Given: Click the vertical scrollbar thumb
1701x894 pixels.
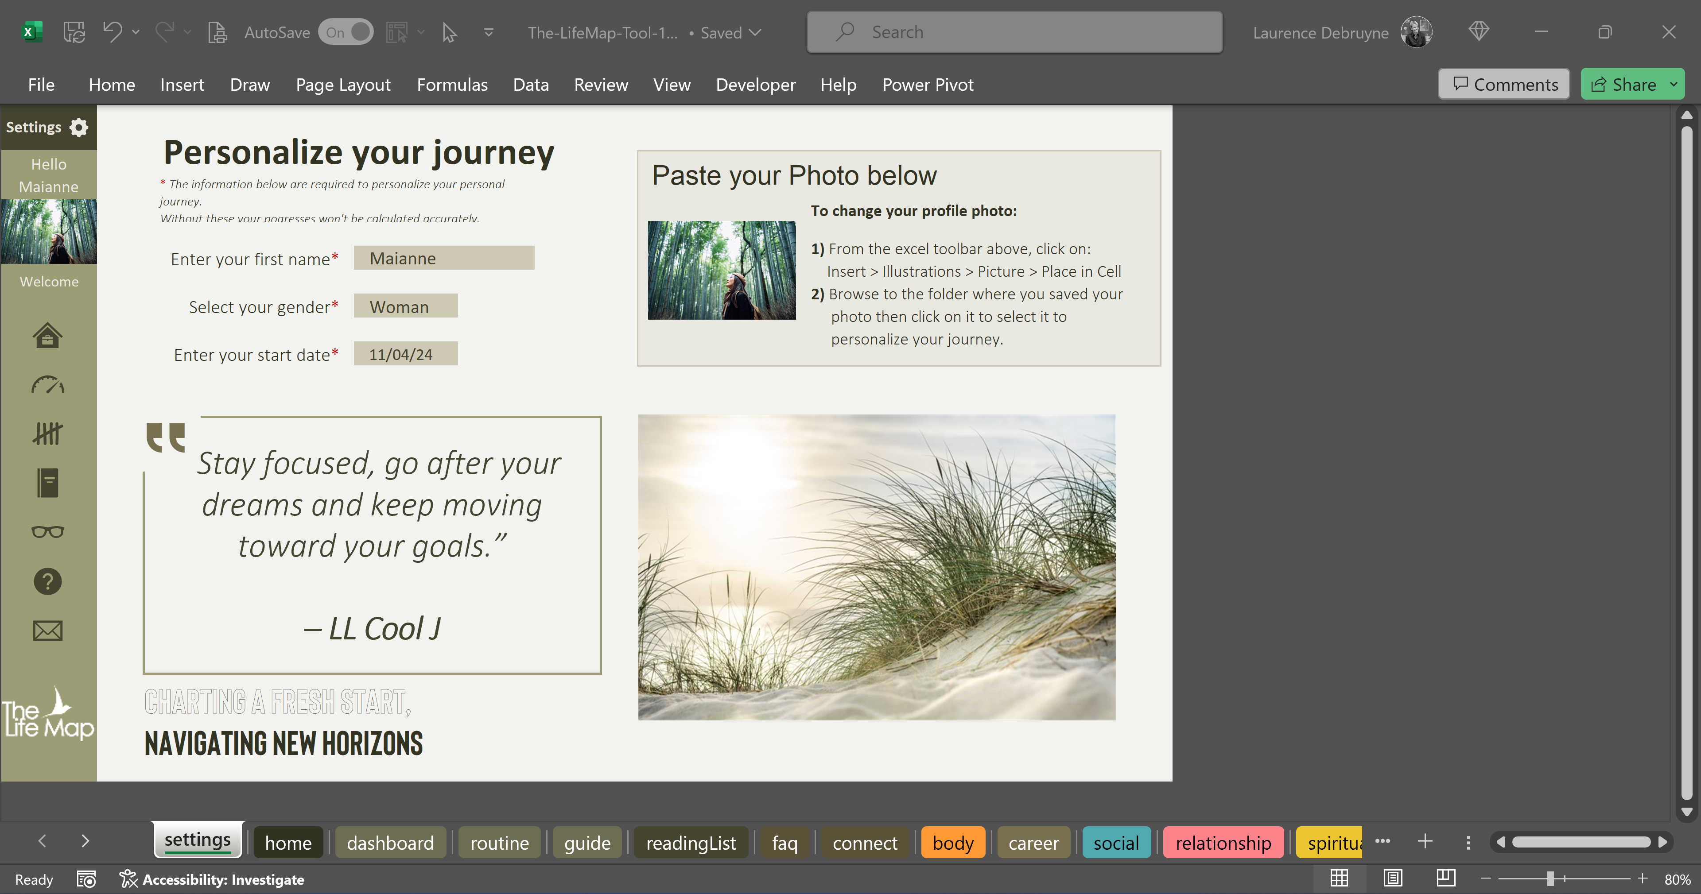Looking at the screenshot, I should 1686,462.
